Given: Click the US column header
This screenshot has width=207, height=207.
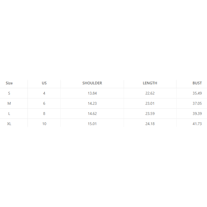Looking at the screenshot, I should pyautogui.click(x=44, y=83).
